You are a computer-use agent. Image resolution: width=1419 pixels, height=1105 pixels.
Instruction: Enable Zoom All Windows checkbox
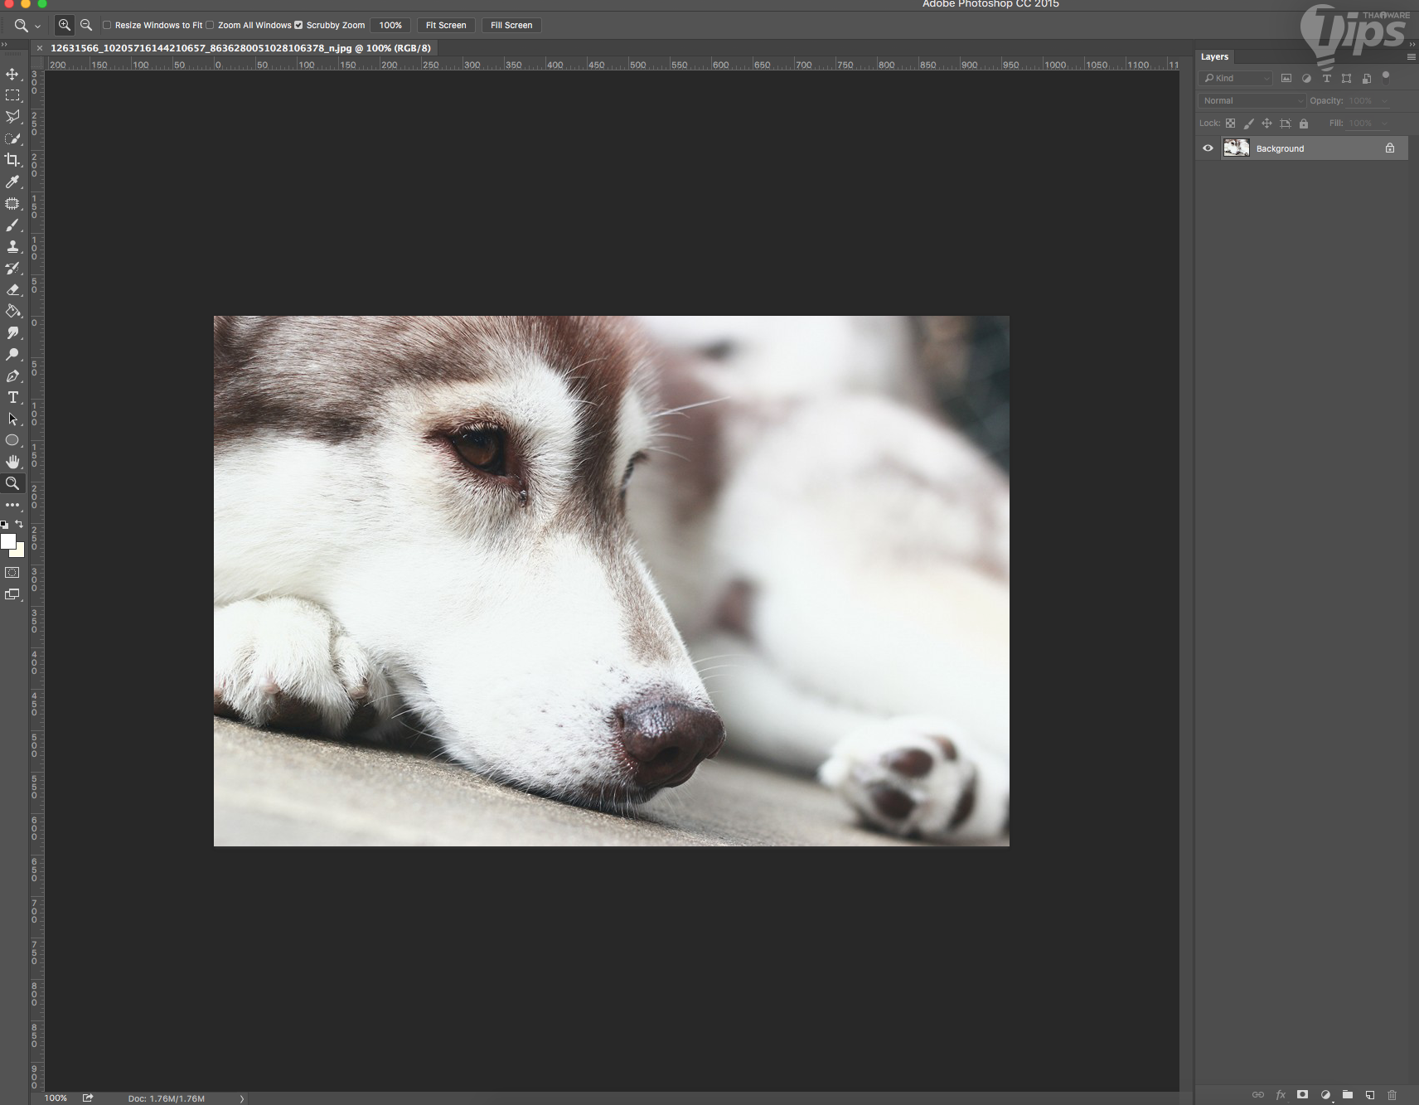(x=211, y=25)
